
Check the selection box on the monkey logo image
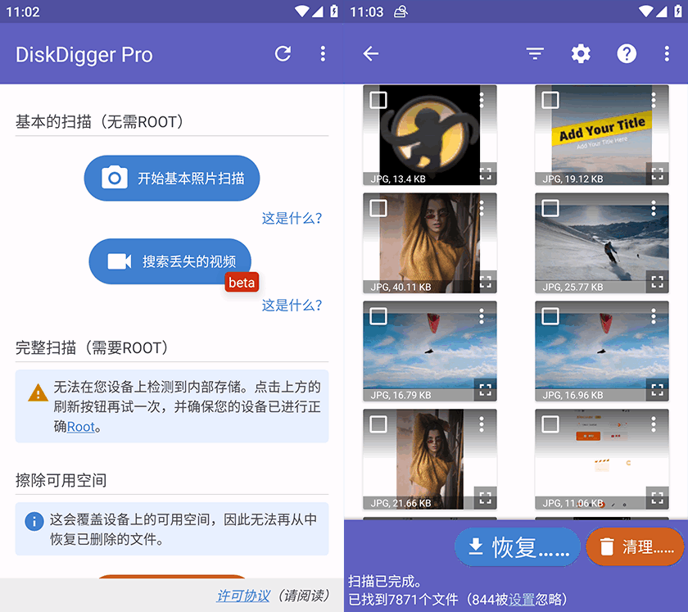[x=378, y=98]
